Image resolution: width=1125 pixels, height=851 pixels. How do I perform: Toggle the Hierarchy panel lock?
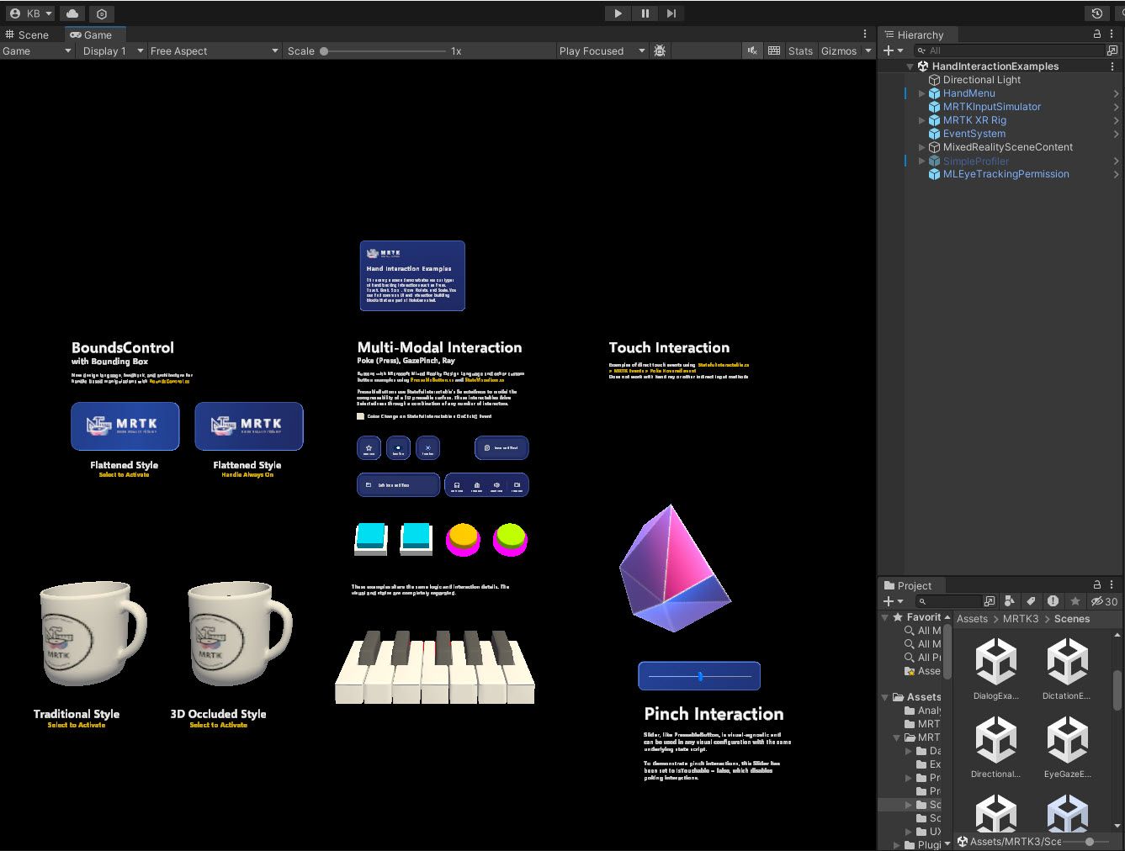(1096, 34)
